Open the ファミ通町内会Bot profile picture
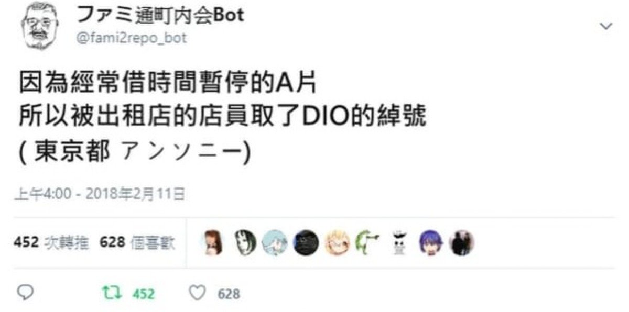This screenshot has width=629, height=312. 39,25
